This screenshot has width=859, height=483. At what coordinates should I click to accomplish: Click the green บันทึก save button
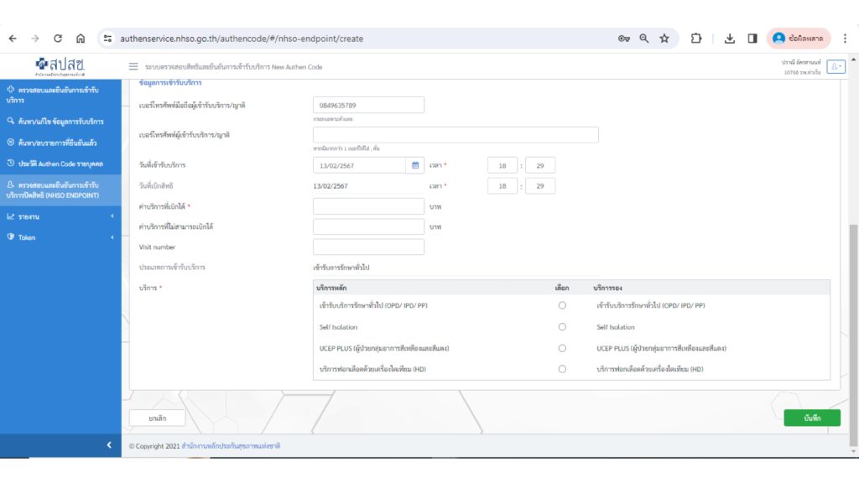tap(811, 418)
